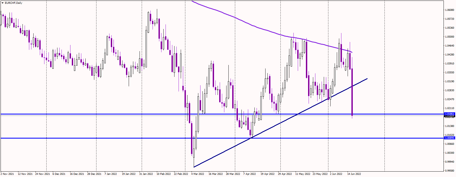This screenshot has height=177, width=456.
Task: Click price label 1.02830 on the scale
Action: [x=449, y=90]
